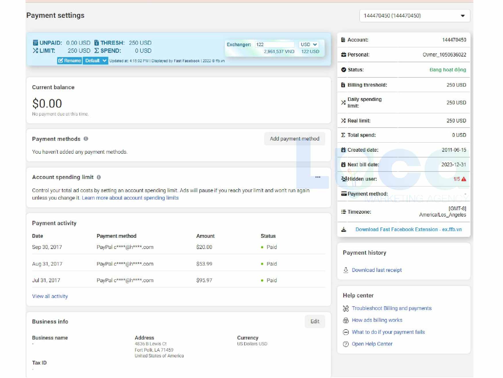Expand the Default dropdown
This screenshot has width=503, height=378.
[95, 61]
